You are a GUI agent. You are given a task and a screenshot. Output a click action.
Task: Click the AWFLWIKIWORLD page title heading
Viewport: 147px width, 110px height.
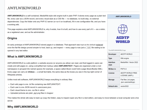[24, 8]
